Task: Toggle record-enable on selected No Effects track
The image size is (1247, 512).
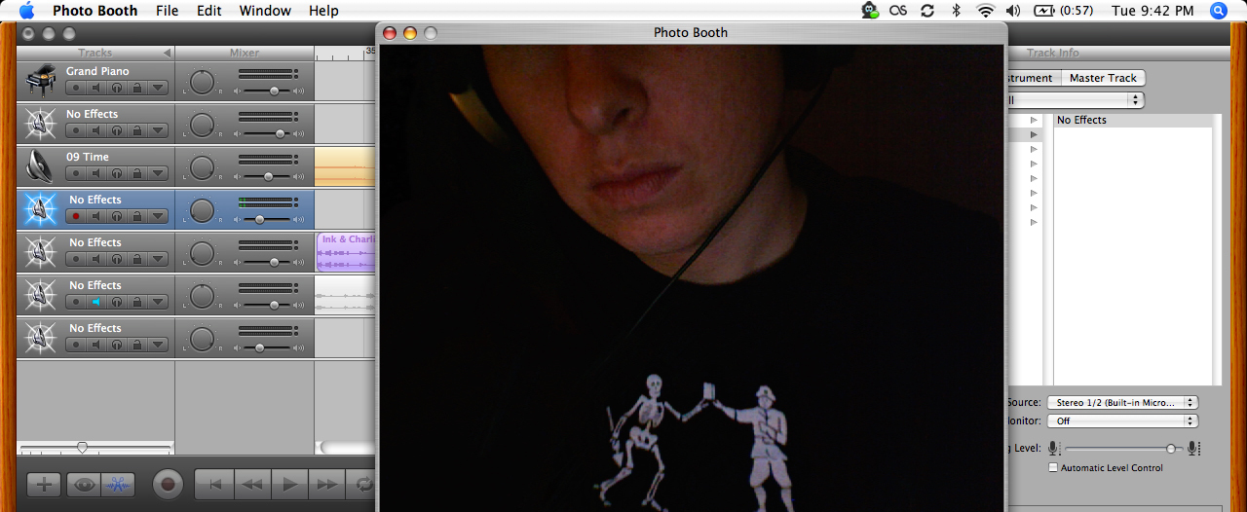Action: pyautogui.click(x=75, y=217)
